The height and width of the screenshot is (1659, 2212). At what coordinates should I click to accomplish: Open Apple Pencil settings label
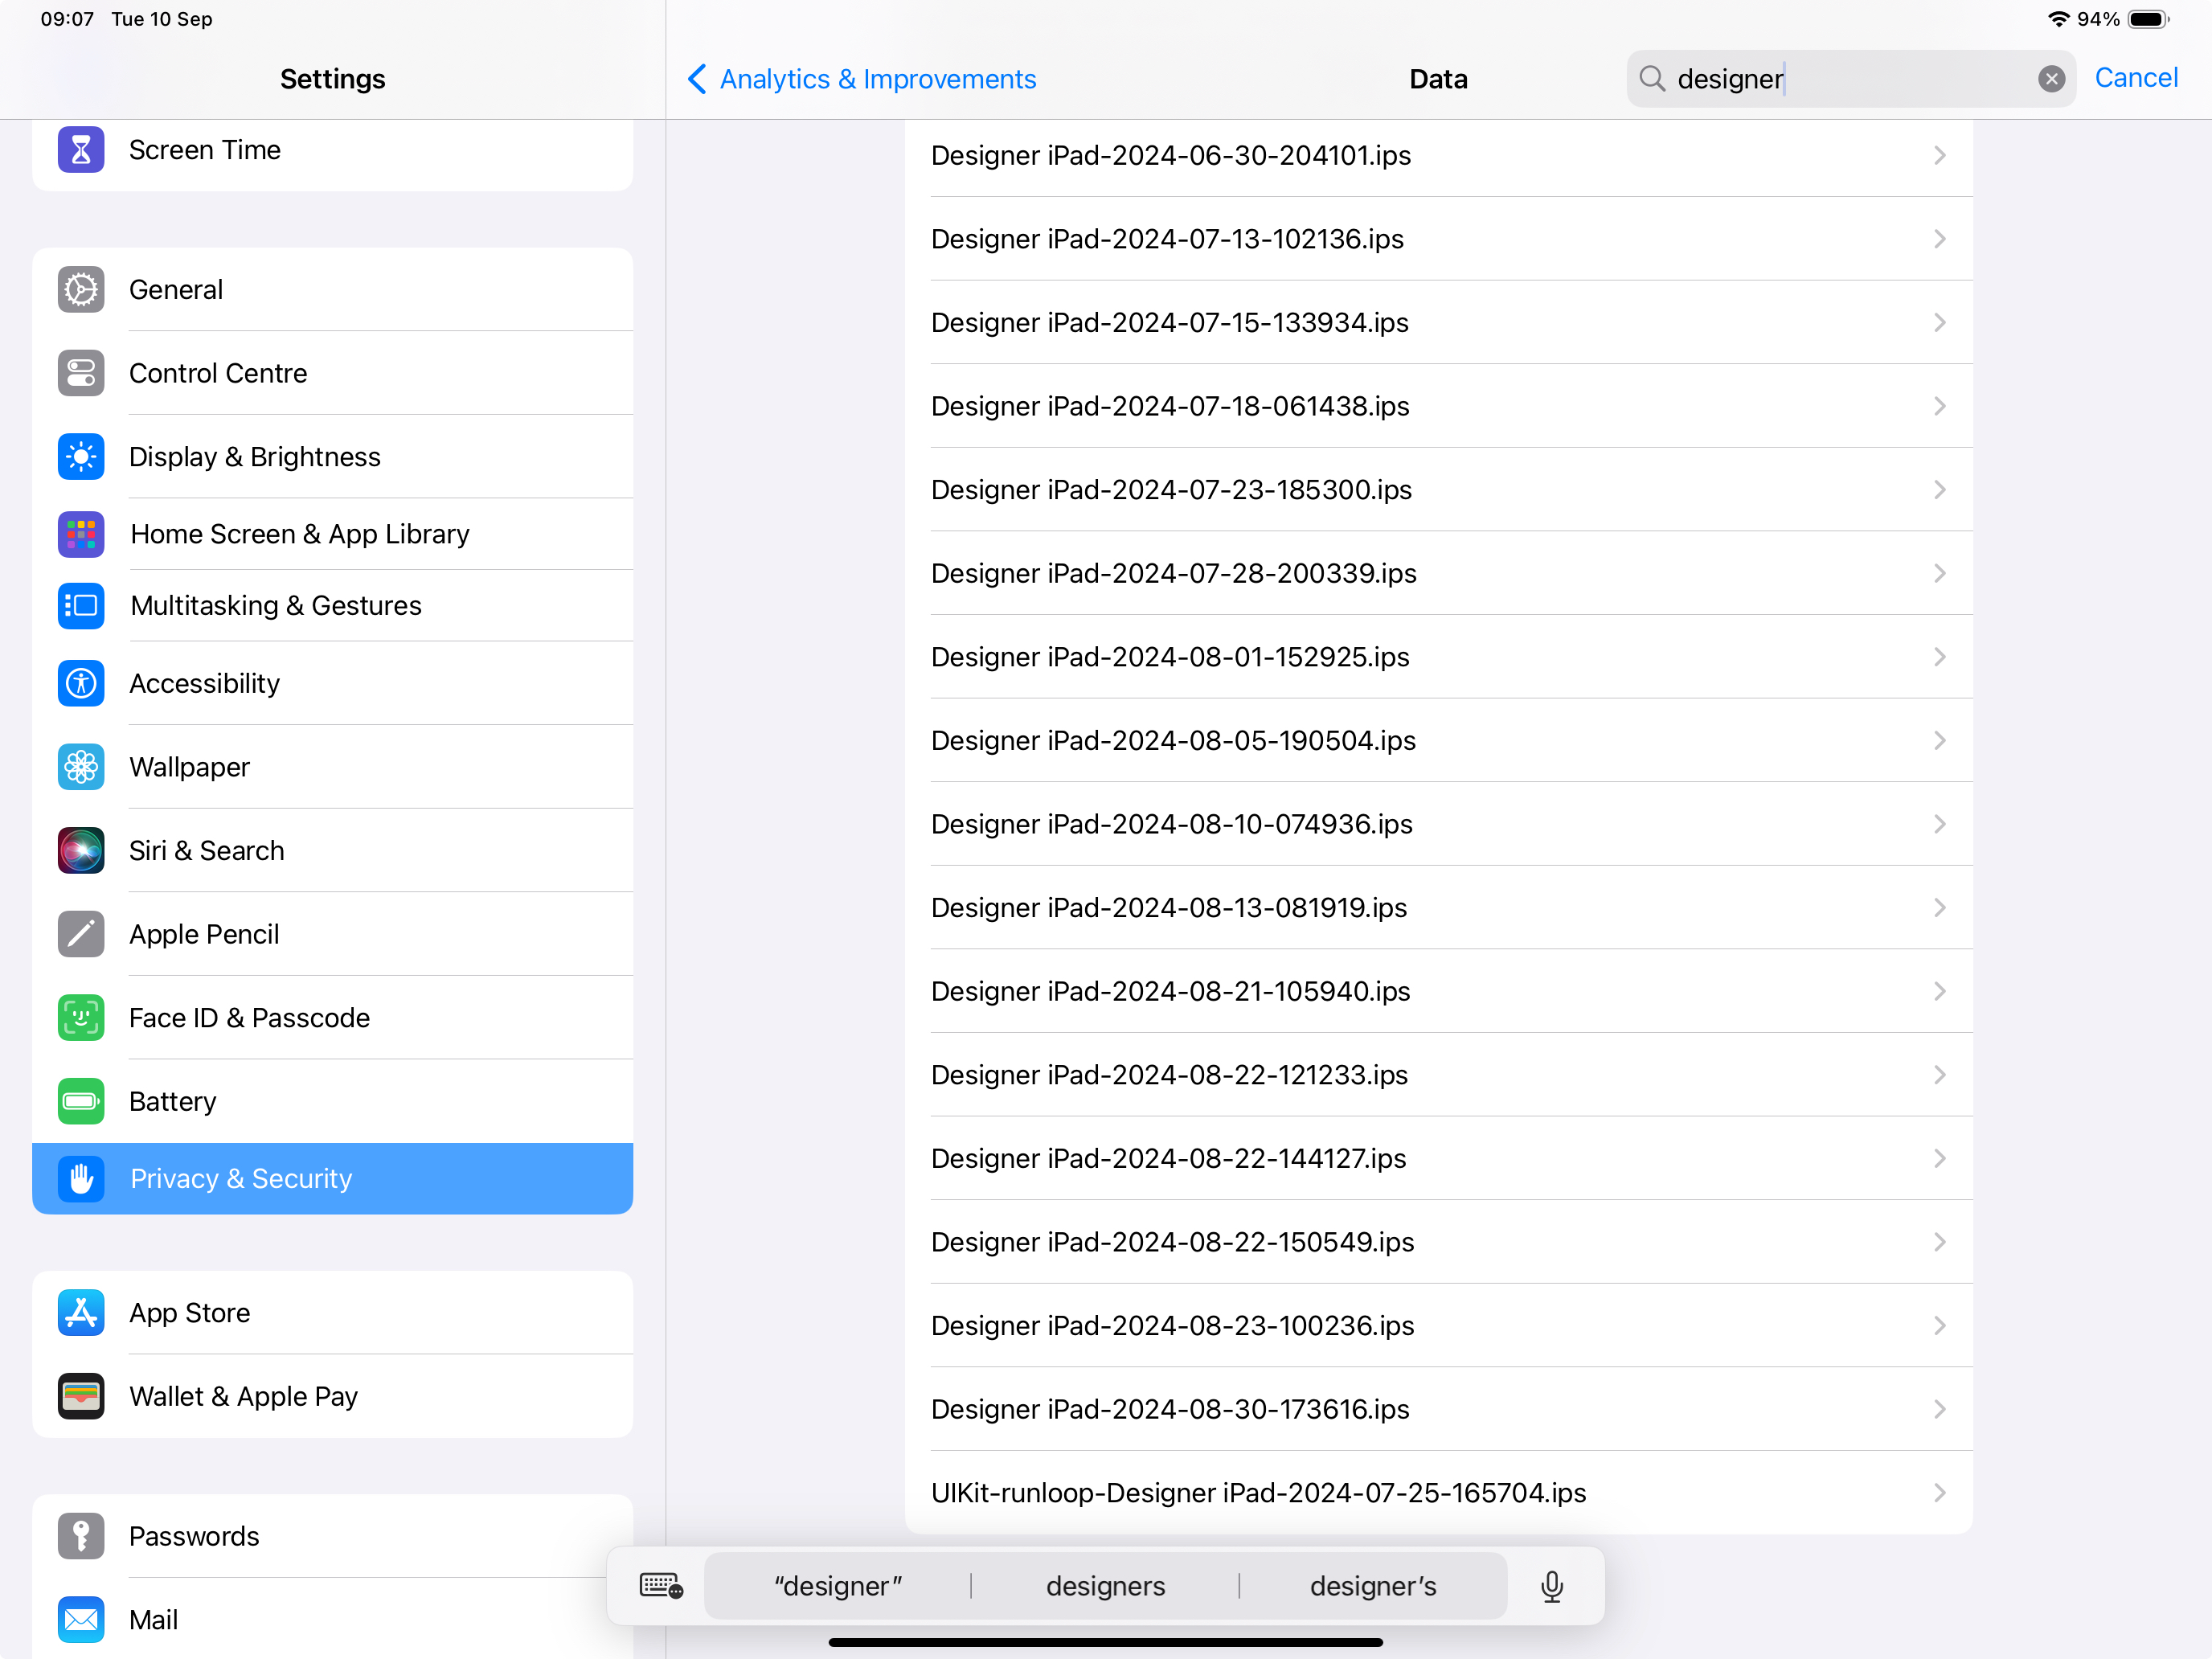(204, 934)
